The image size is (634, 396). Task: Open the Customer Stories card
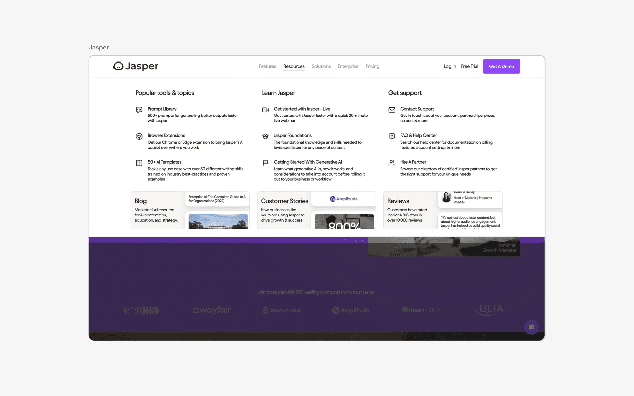[284, 210]
